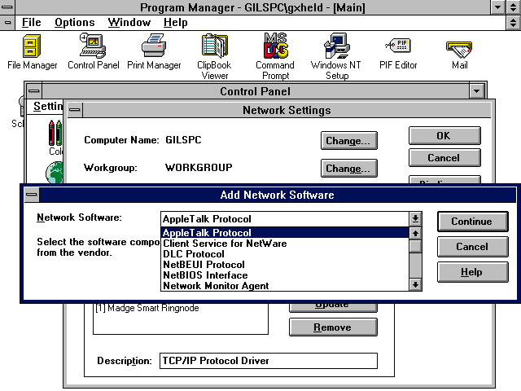Screen dimensions: 521x391
Task: Open Add Network Software system menu box
Action: (31, 195)
